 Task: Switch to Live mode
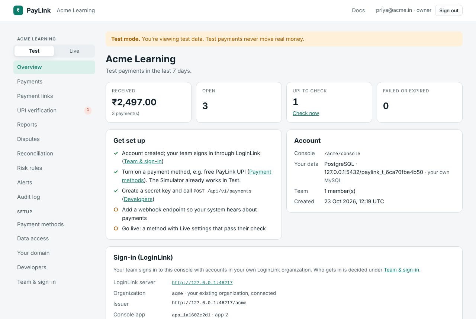74,51
